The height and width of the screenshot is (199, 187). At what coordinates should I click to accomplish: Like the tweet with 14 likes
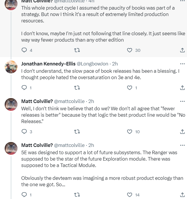[130, 195]
